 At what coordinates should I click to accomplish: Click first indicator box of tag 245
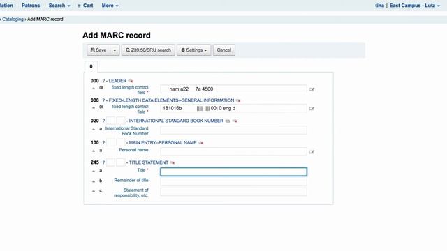click(111, 162)
